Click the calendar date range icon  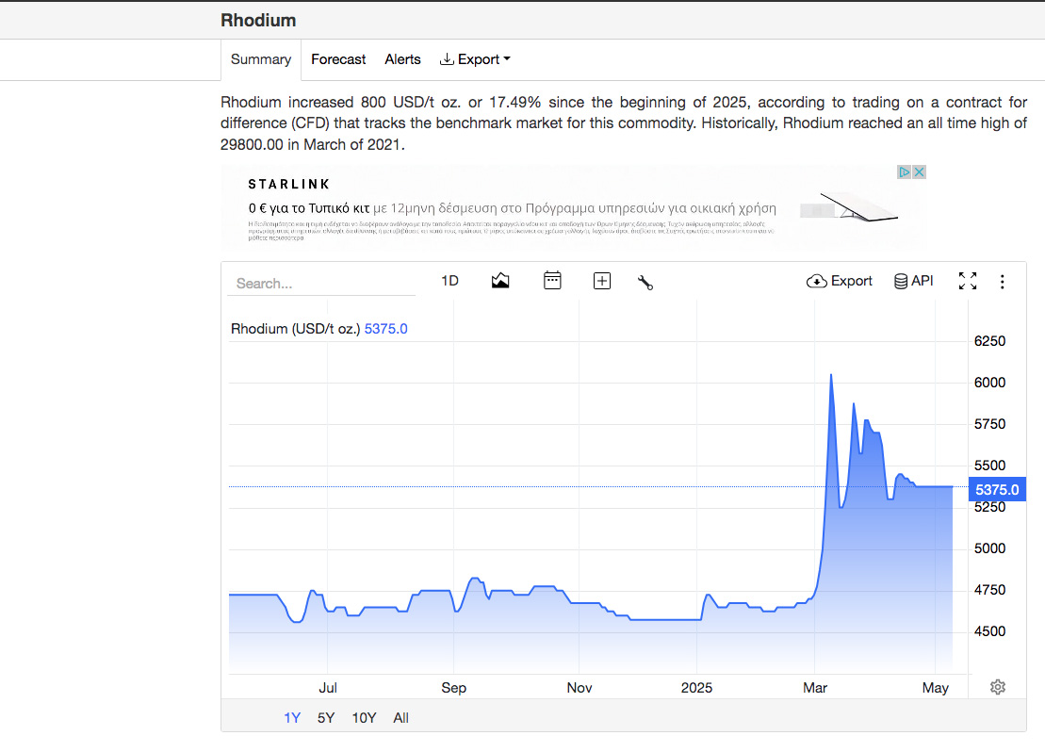coord(552,281)
